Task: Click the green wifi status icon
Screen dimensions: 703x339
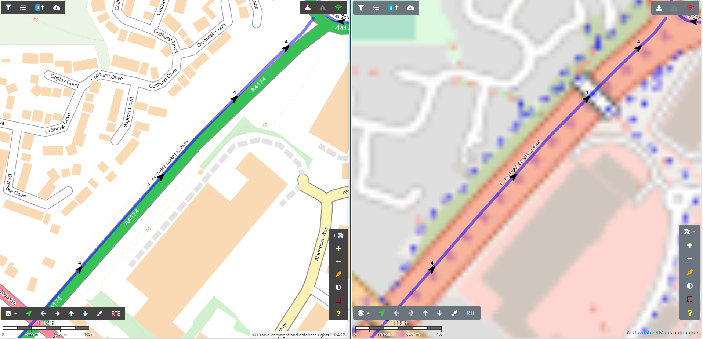Action: click(338, 7)
